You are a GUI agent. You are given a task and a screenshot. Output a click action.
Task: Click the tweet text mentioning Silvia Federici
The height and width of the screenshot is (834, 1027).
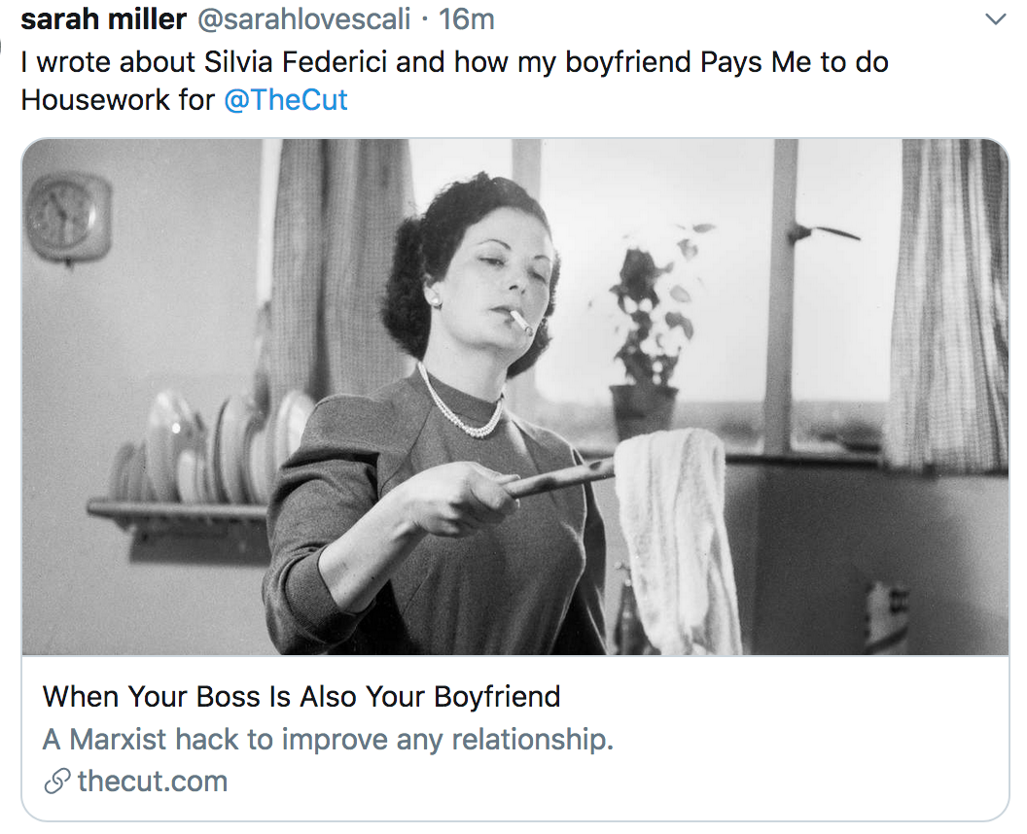tap(454, 62)
